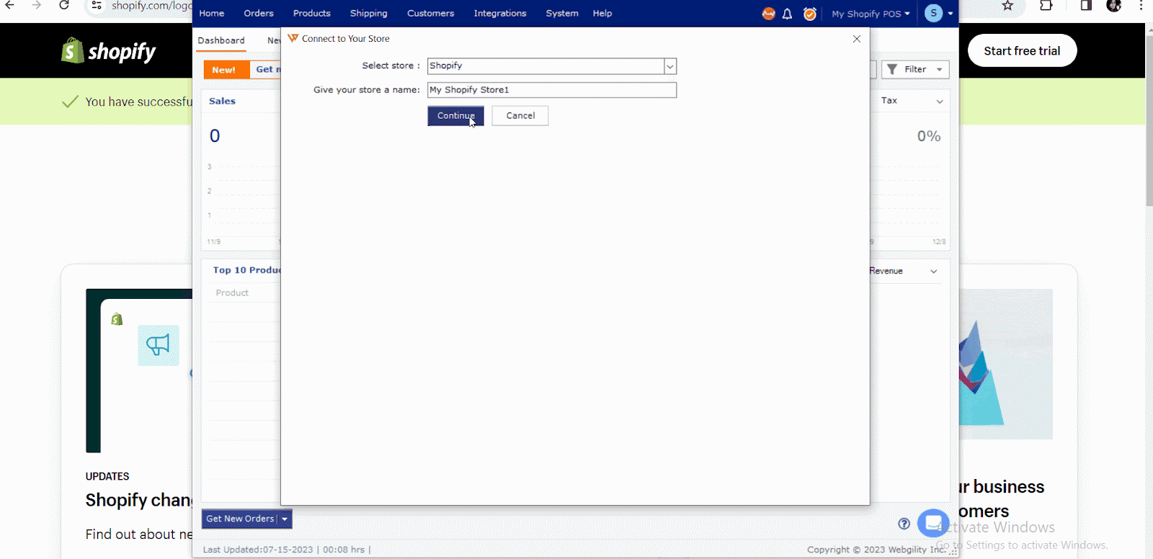Click the orange Webgility crown icon

click(768, 14)
